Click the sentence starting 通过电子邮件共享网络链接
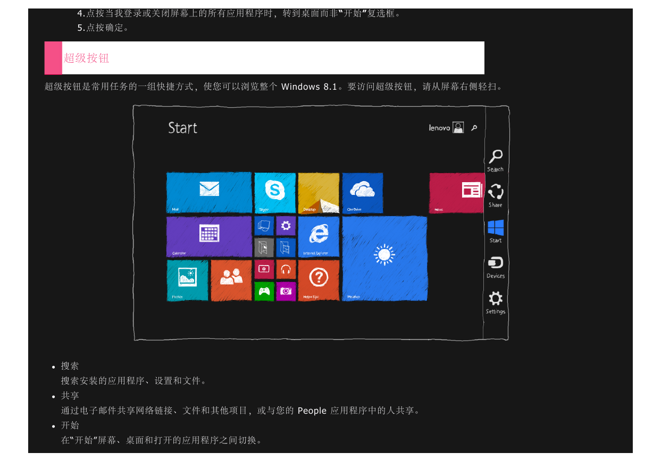The image size is (653, 461). (x=241, y=411)
